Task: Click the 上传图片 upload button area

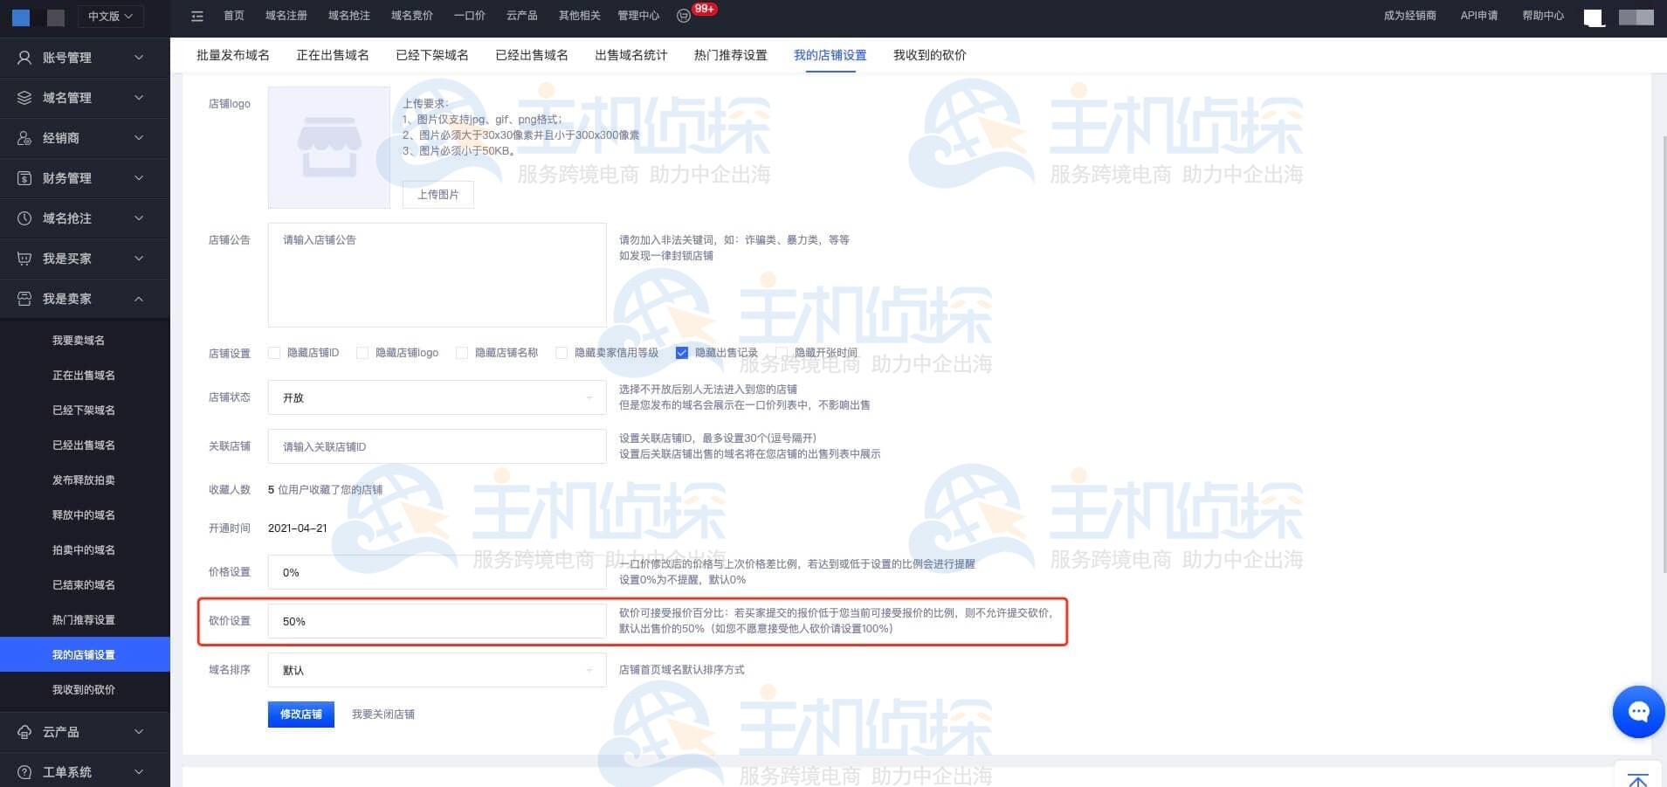Action: click(437, 194)
